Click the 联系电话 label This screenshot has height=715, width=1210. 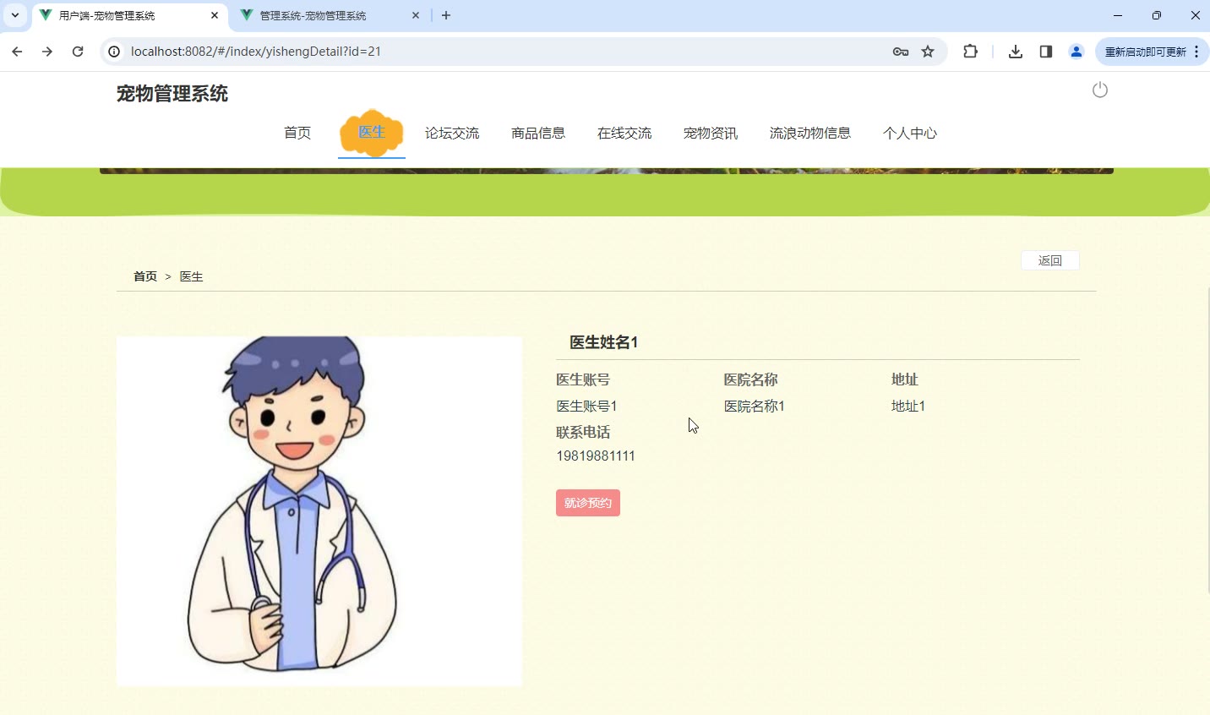click(x=583, y=432)
